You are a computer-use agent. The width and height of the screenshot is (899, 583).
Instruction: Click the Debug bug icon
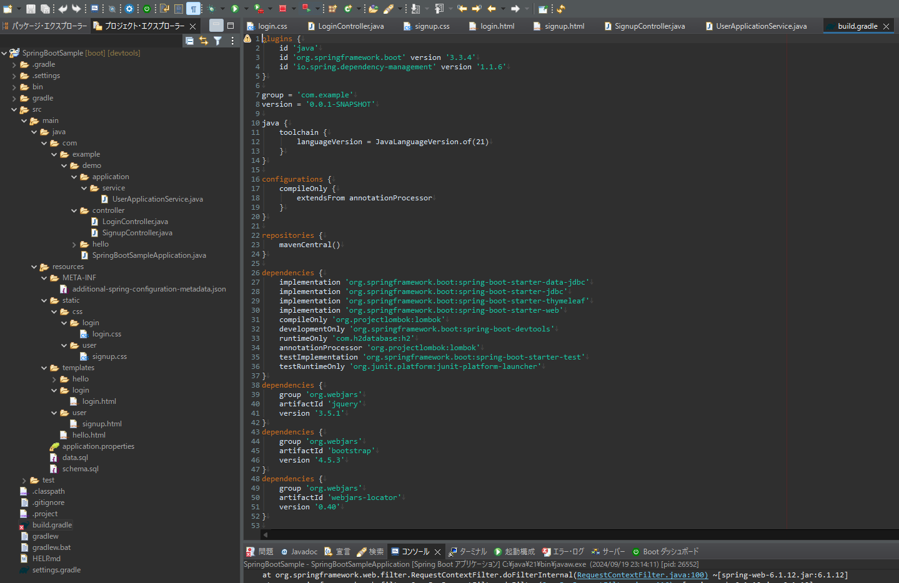212,9
